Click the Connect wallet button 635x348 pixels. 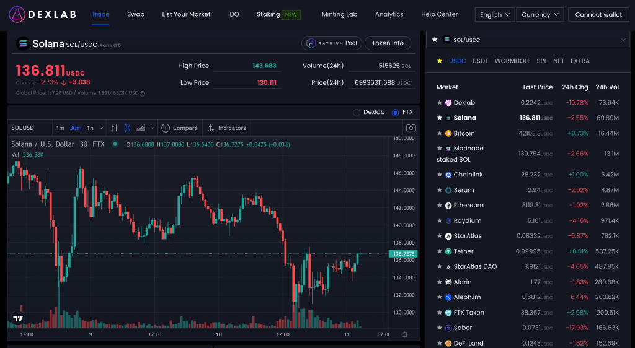coord(598,15)
